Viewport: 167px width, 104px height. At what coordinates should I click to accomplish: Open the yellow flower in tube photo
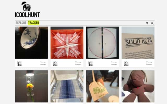coord(32,86)
